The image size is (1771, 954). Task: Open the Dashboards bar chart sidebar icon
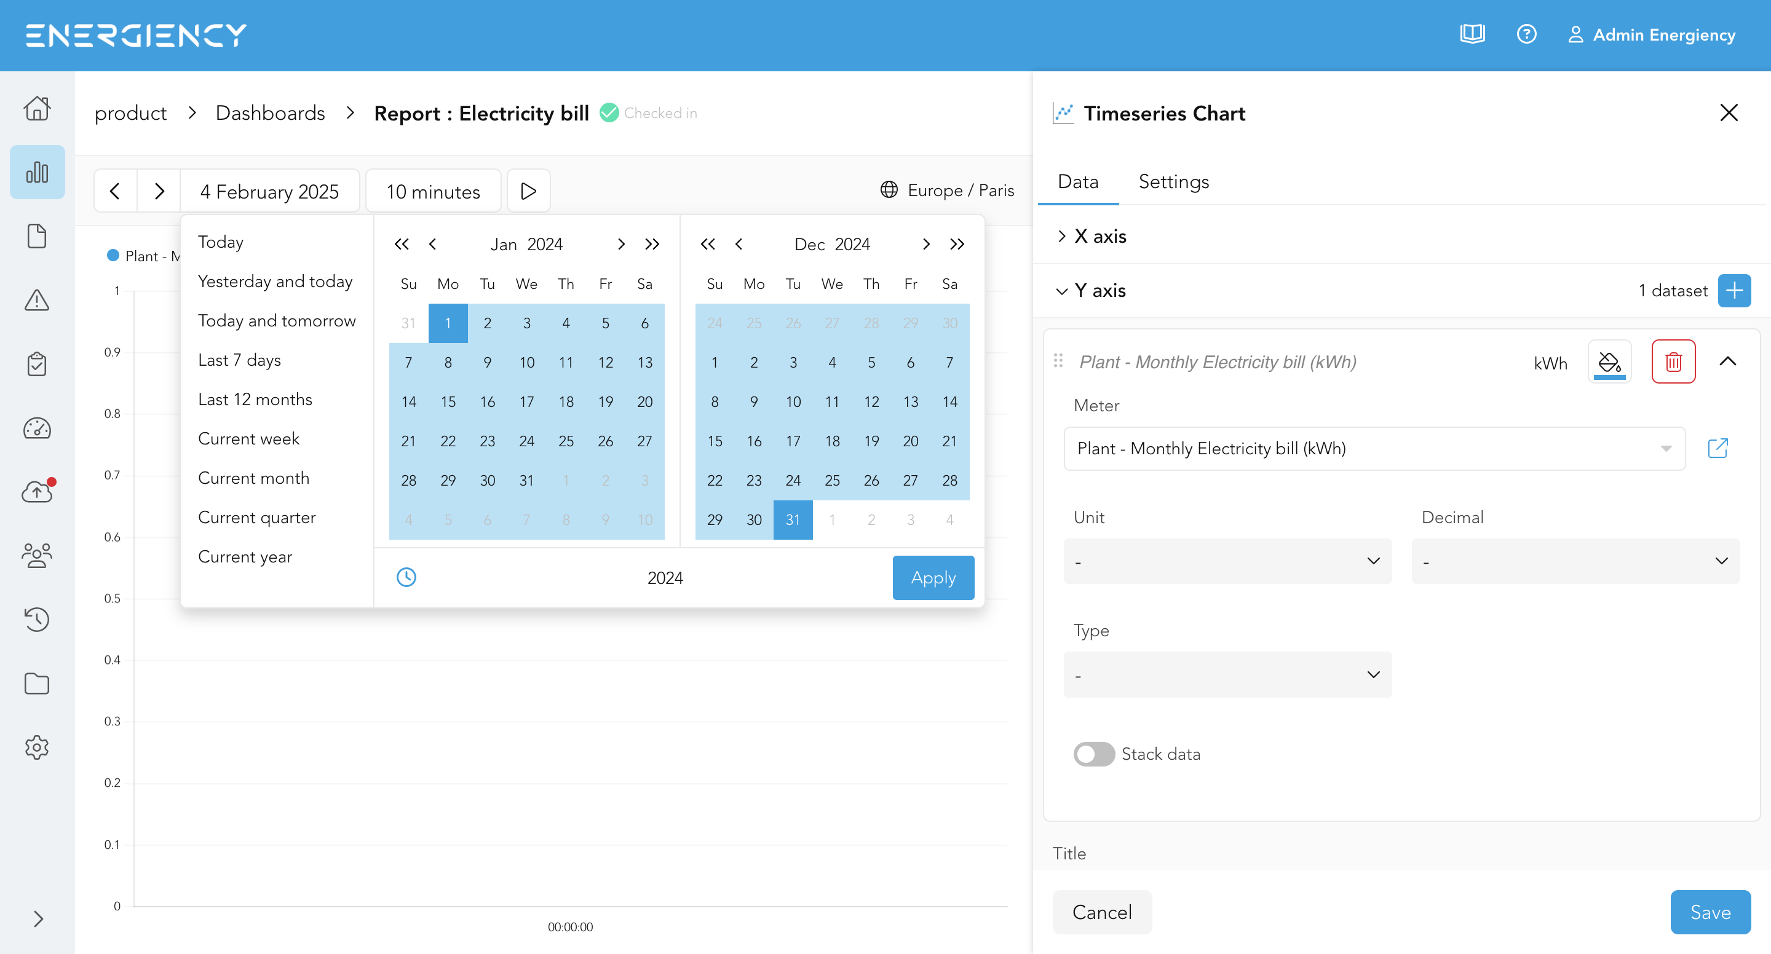click(x=37, y=172)
